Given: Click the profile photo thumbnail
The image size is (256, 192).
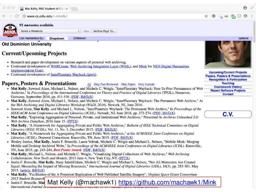Looking at the screenshot, I should point(228,55).
